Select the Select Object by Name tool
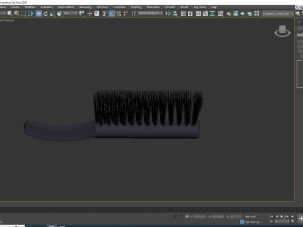This screenshot has width=303, height=227. click(9, 13)
